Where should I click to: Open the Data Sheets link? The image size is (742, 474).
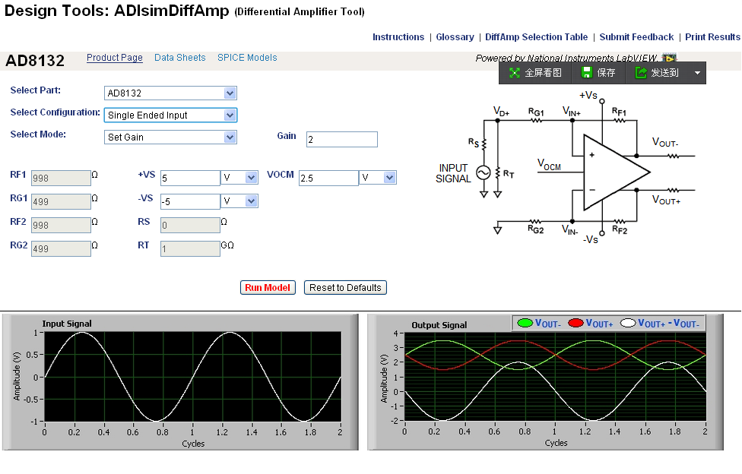[180, 58]
